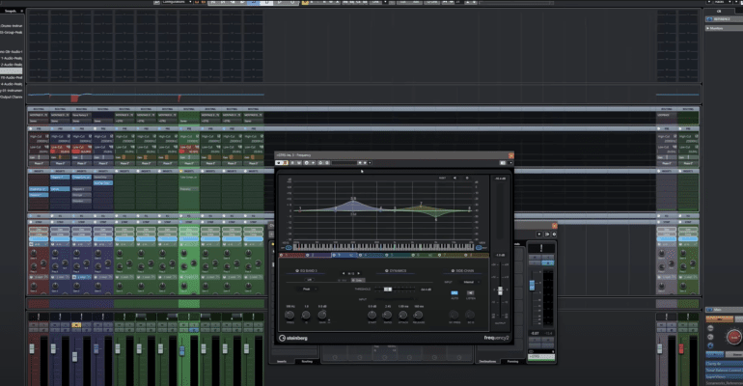
Task: Click the dynamics RATIO knob
Action: point(388,315)
